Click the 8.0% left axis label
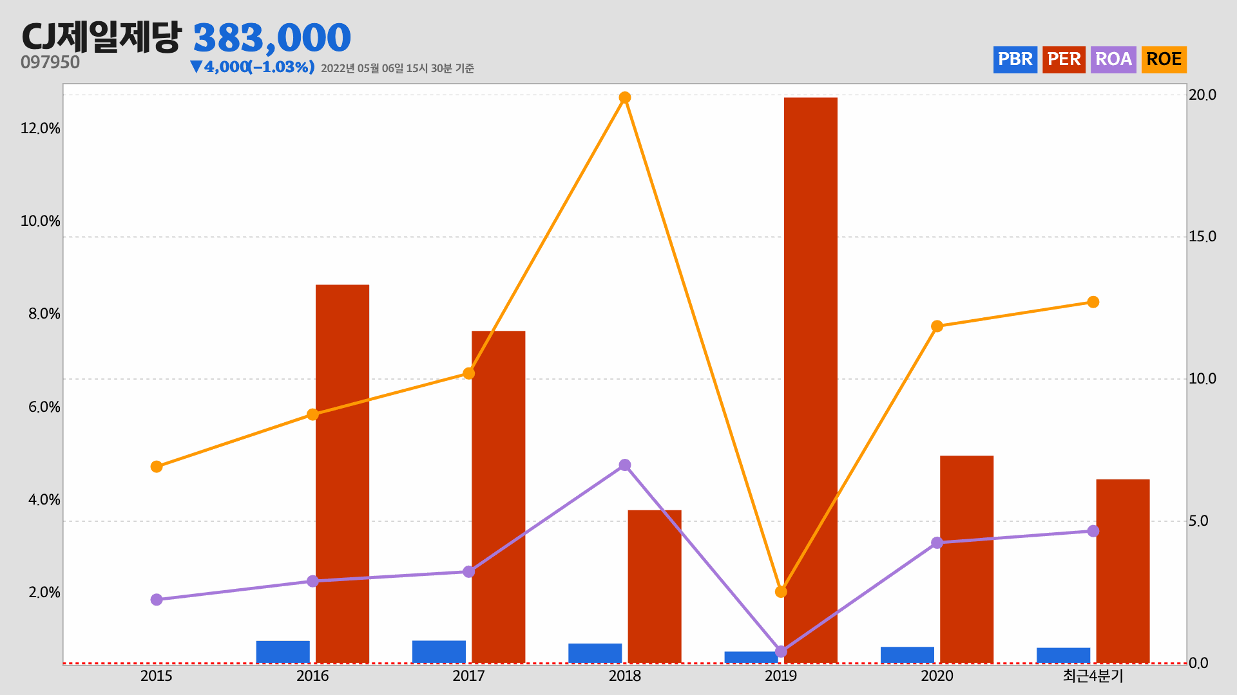1237x695 pixels. click(x=44, y=313)
